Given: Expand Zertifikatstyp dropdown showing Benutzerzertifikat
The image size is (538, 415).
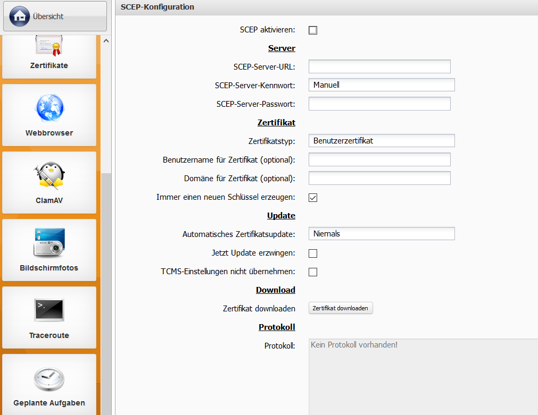Looking at the screenshot, I should 381,141.
